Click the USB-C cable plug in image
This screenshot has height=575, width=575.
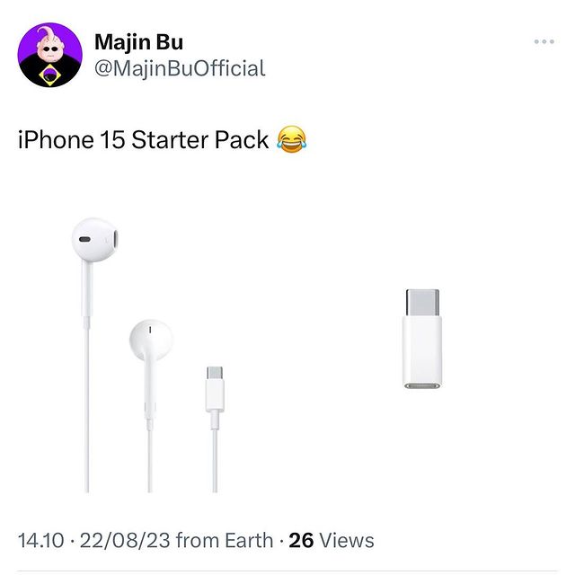pyautogui.click(x=215, y=389)
